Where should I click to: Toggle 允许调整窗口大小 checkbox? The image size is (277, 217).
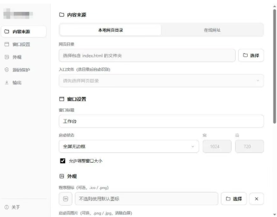click(63, 161)
